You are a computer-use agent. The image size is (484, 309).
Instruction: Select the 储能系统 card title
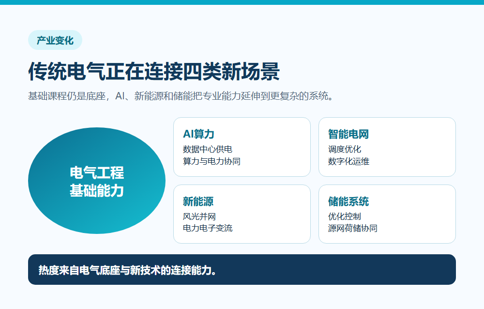(348, 201)
